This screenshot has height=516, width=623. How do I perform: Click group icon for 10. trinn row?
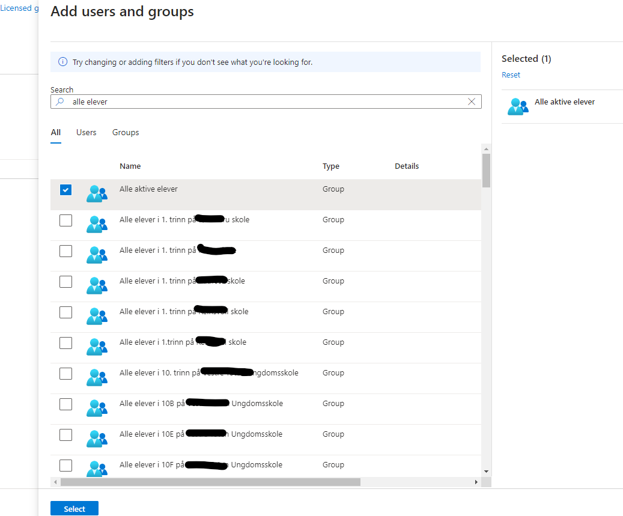(x=96, y=377)
